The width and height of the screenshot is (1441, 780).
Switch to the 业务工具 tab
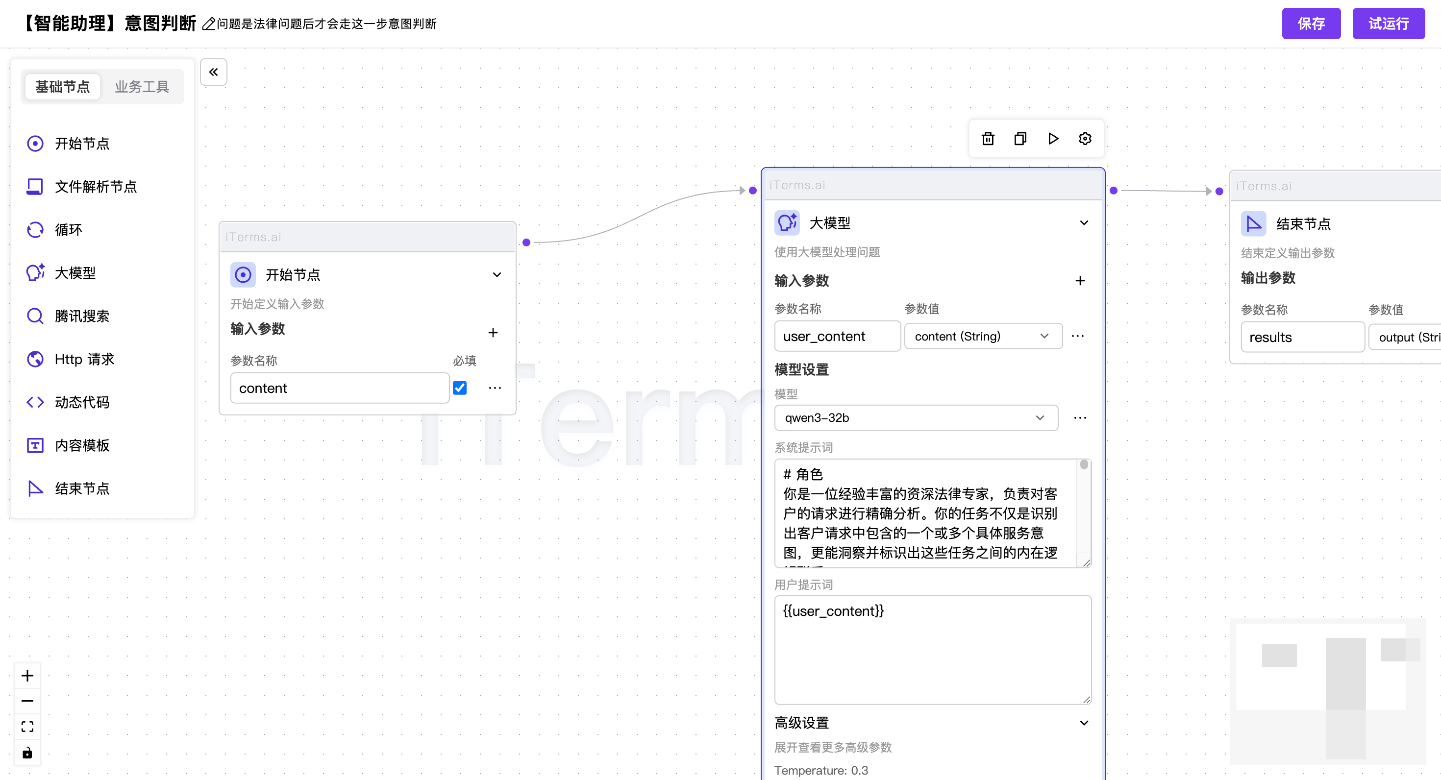[x=142, y=87]
